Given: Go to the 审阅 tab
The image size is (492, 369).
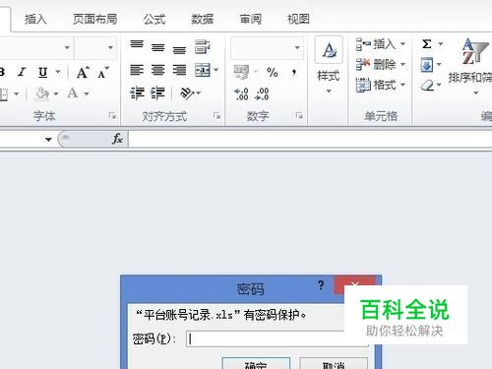Looking at the screenshot, I should click(x=250, y=19).
